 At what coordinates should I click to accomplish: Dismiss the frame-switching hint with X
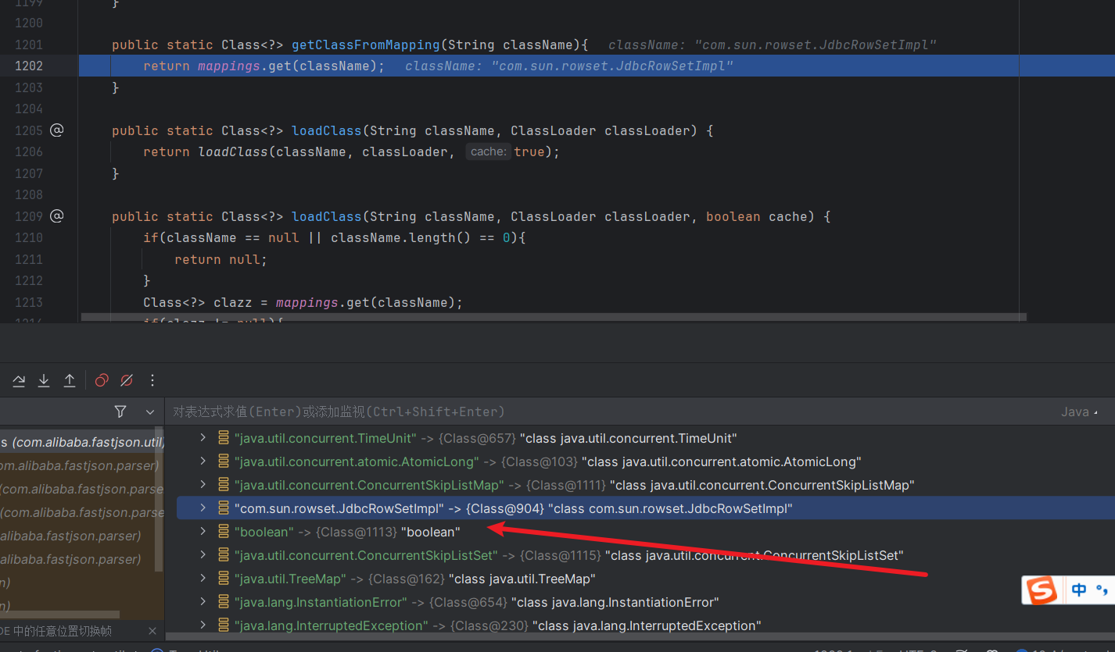pyautogui.click(x=152, y=631)
